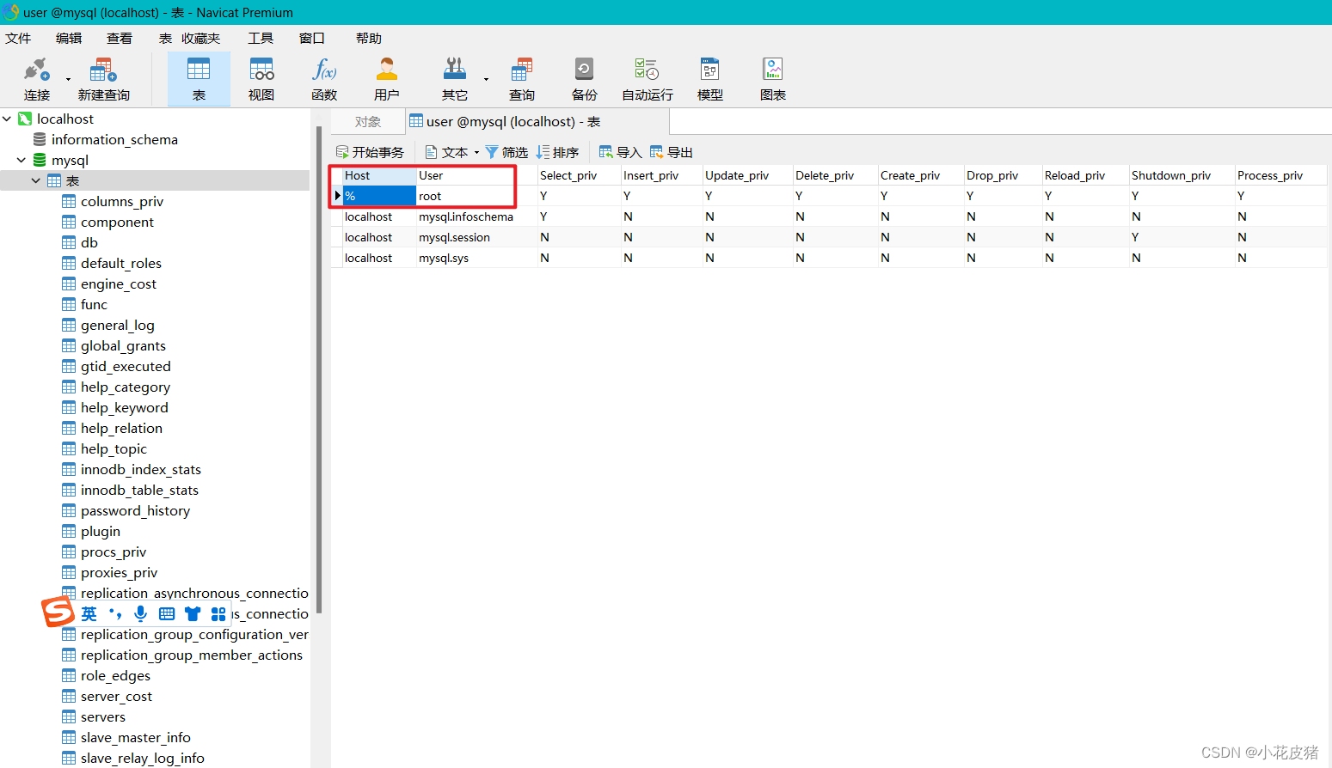The width and height of the screenshot is (1332, 768).
Task: Open the 函数 functions toolbar icon
Action: 324,79
